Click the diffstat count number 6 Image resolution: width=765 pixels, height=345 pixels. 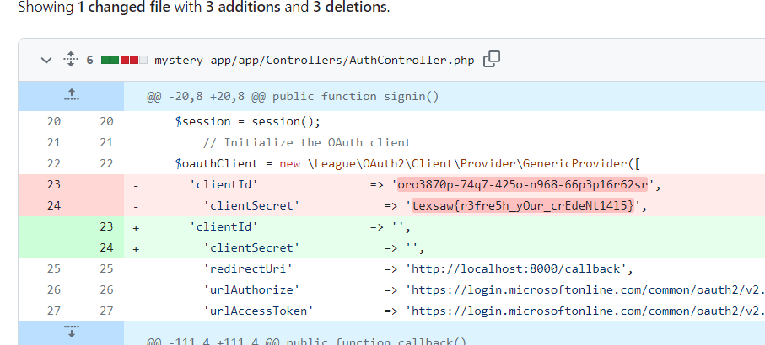coord(90,61)
